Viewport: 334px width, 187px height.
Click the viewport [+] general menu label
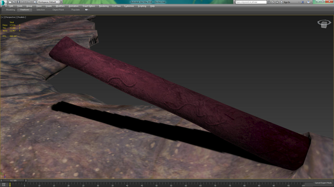click(3, 17)
